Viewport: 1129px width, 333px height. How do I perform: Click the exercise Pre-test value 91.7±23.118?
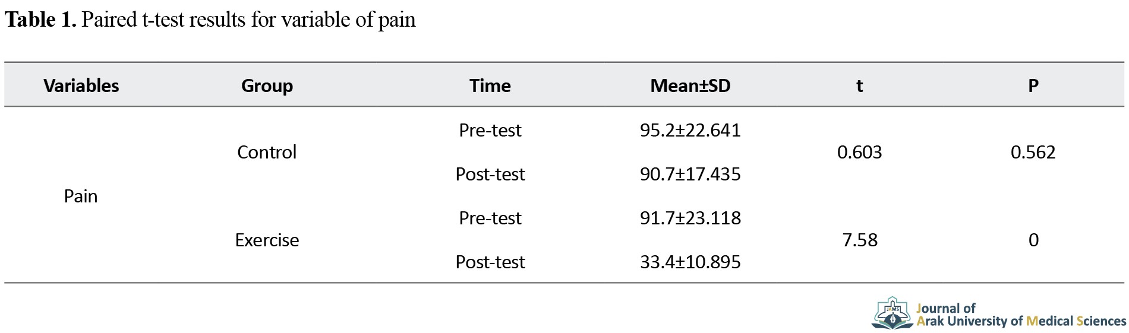tap(690, 218)
